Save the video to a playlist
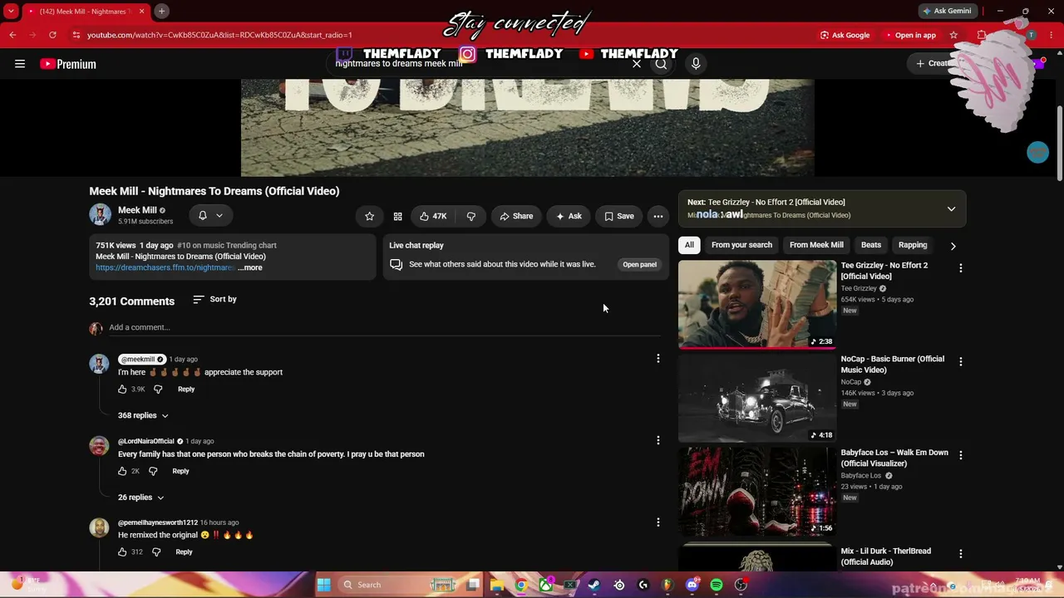 619,216
